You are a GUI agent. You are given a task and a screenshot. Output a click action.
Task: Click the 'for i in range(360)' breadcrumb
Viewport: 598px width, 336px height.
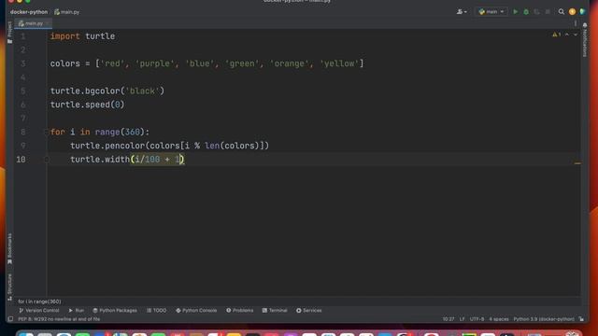39,301
